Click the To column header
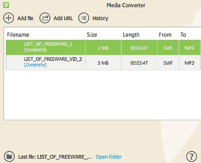201x163 pixels. click(x=183, y=35)
